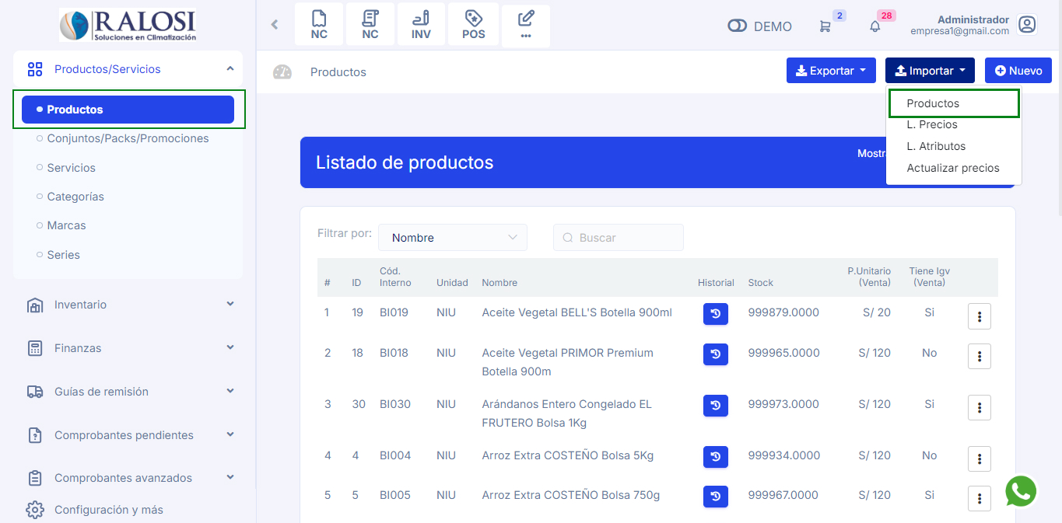Open the shopping cart icon with badge 2
The image size is (1062, 523).
(x=825, y=26)
